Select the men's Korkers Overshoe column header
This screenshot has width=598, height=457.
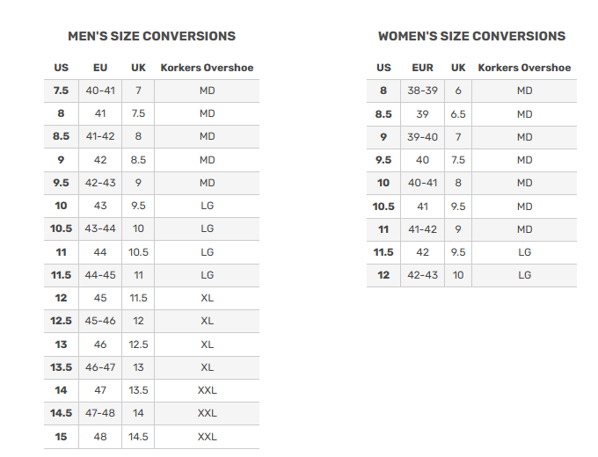[x=207, y=68]
